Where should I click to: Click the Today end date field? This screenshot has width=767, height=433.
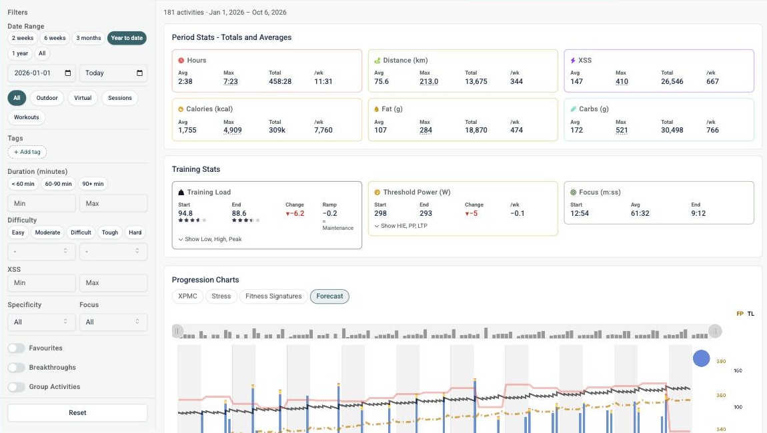(113, 73)
